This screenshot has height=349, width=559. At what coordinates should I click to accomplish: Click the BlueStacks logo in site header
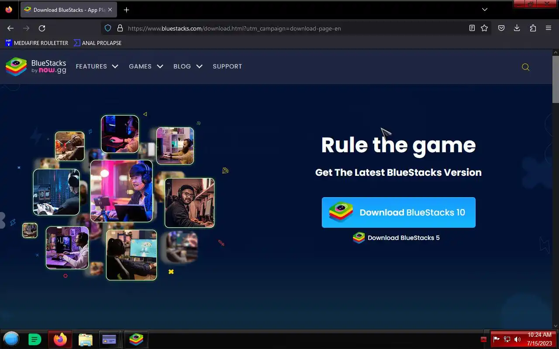(36, 67)
